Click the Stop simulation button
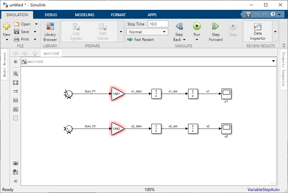This screenshot has width=288, height=193. [x=233, y=30]
